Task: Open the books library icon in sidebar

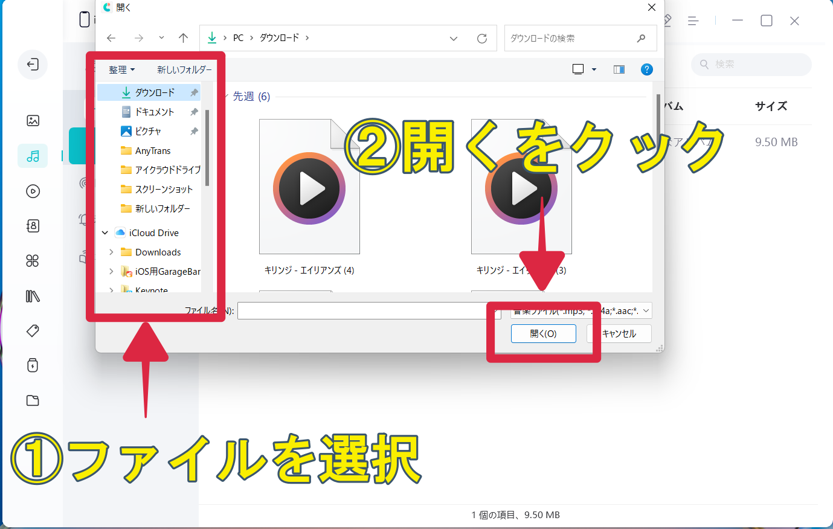Action: click(x=33, y=296)
